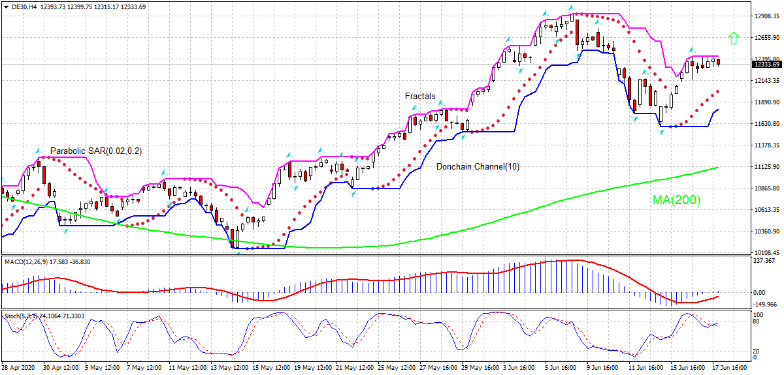The image size is (784, 375).
Task: Click the green up arrow icon
Action: pyautogui.click(x=734, y=38)
